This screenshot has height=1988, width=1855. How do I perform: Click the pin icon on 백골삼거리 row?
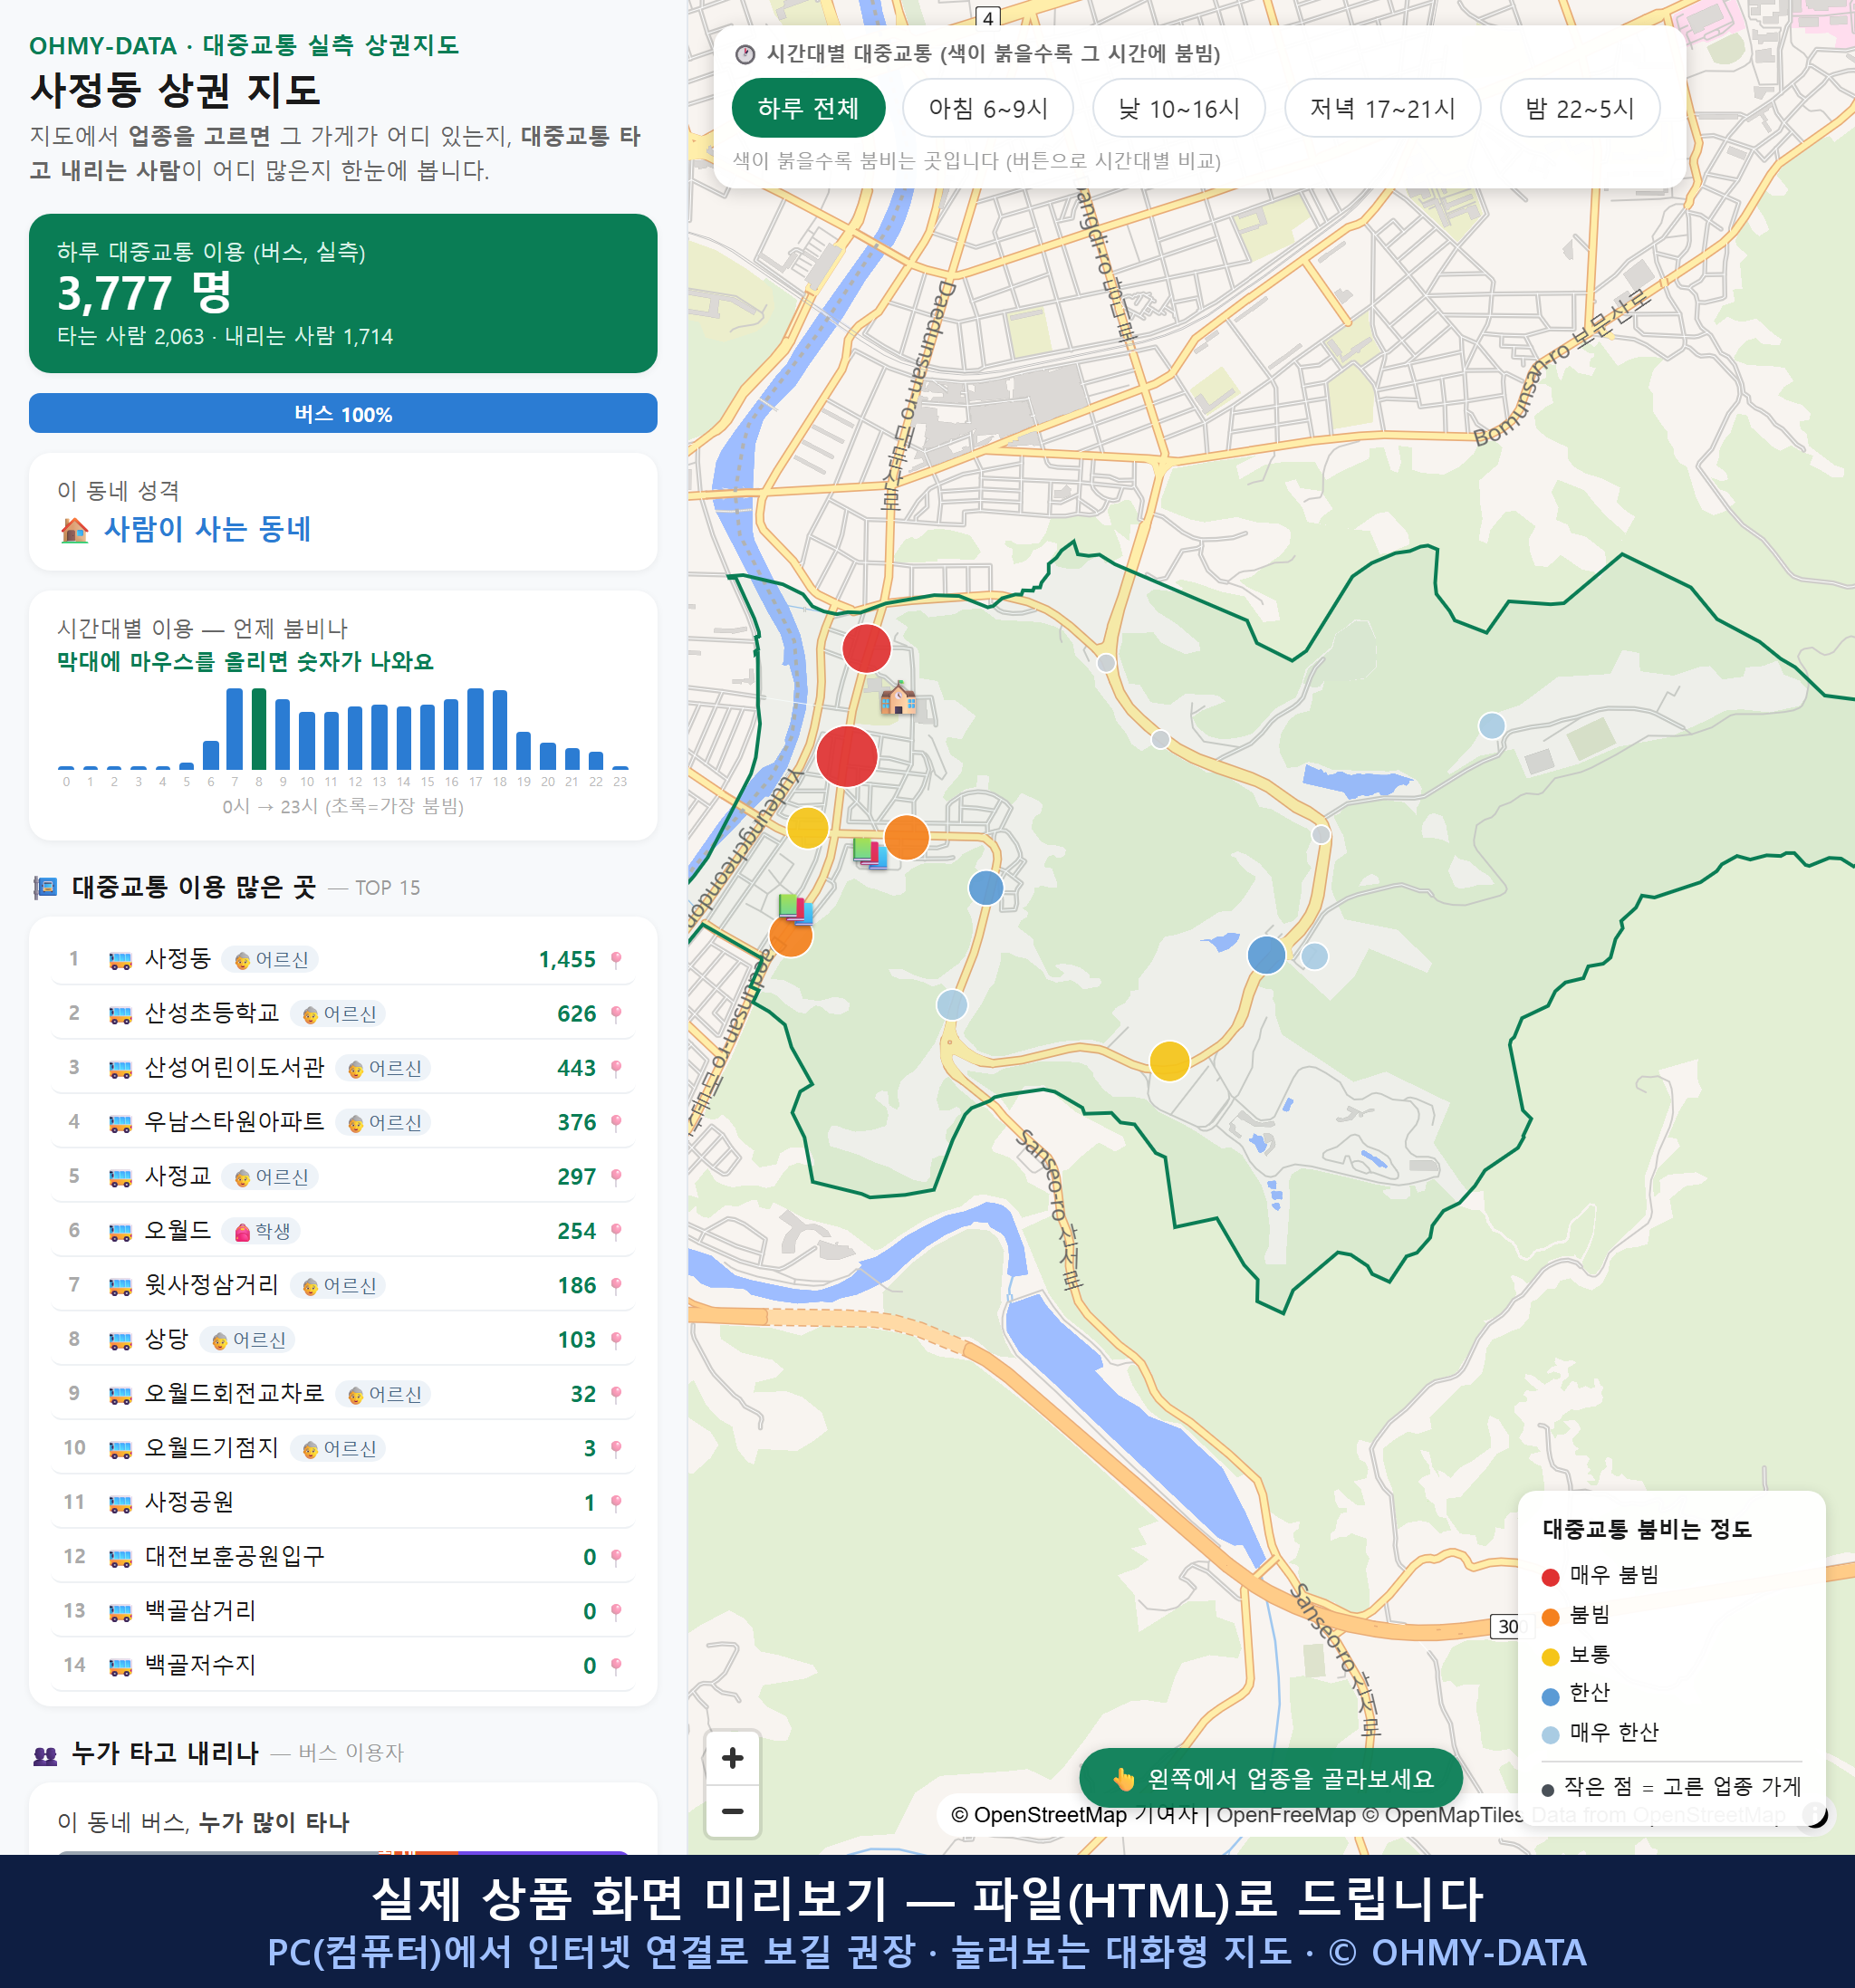pyautogui.click(x=616, y=1611)
